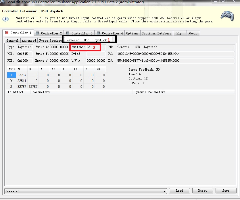Click the Buttons value field 03
The width and height of the screenshot is (240, 200).
pos(96,47)
